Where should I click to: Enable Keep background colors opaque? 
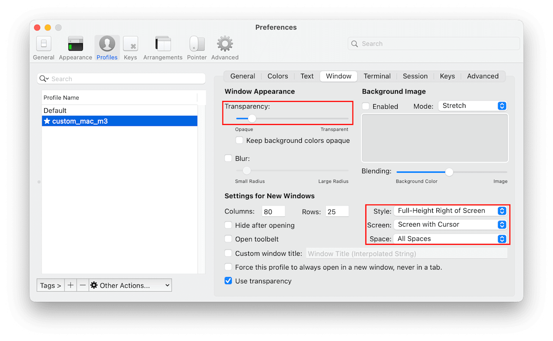239,140
